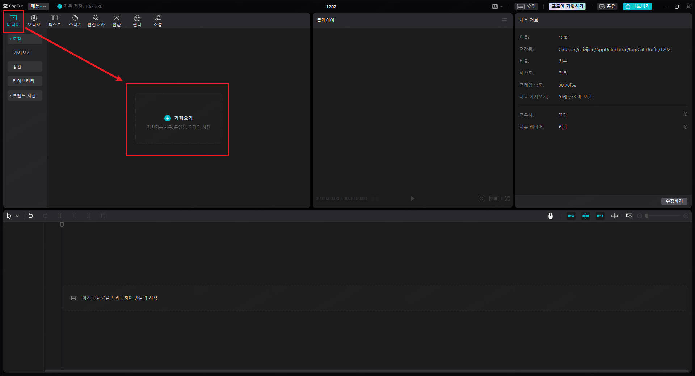
Task: Click the 플레이어 panel title
Action: tap(326, 21)
